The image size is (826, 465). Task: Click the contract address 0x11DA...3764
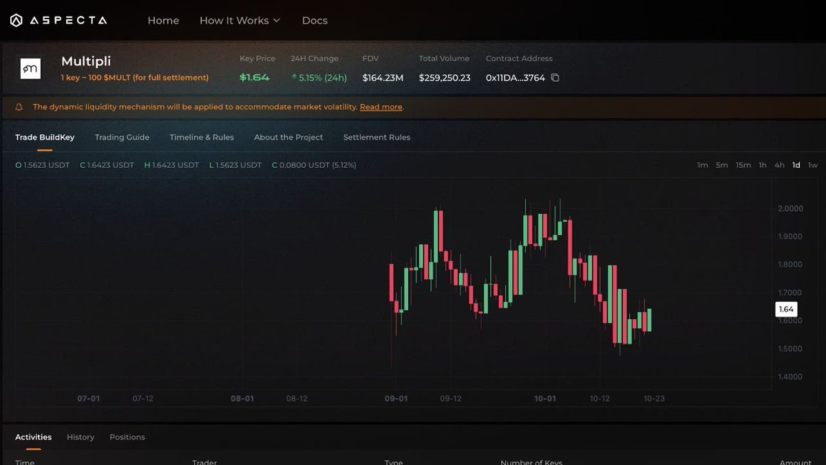[516, 78]
